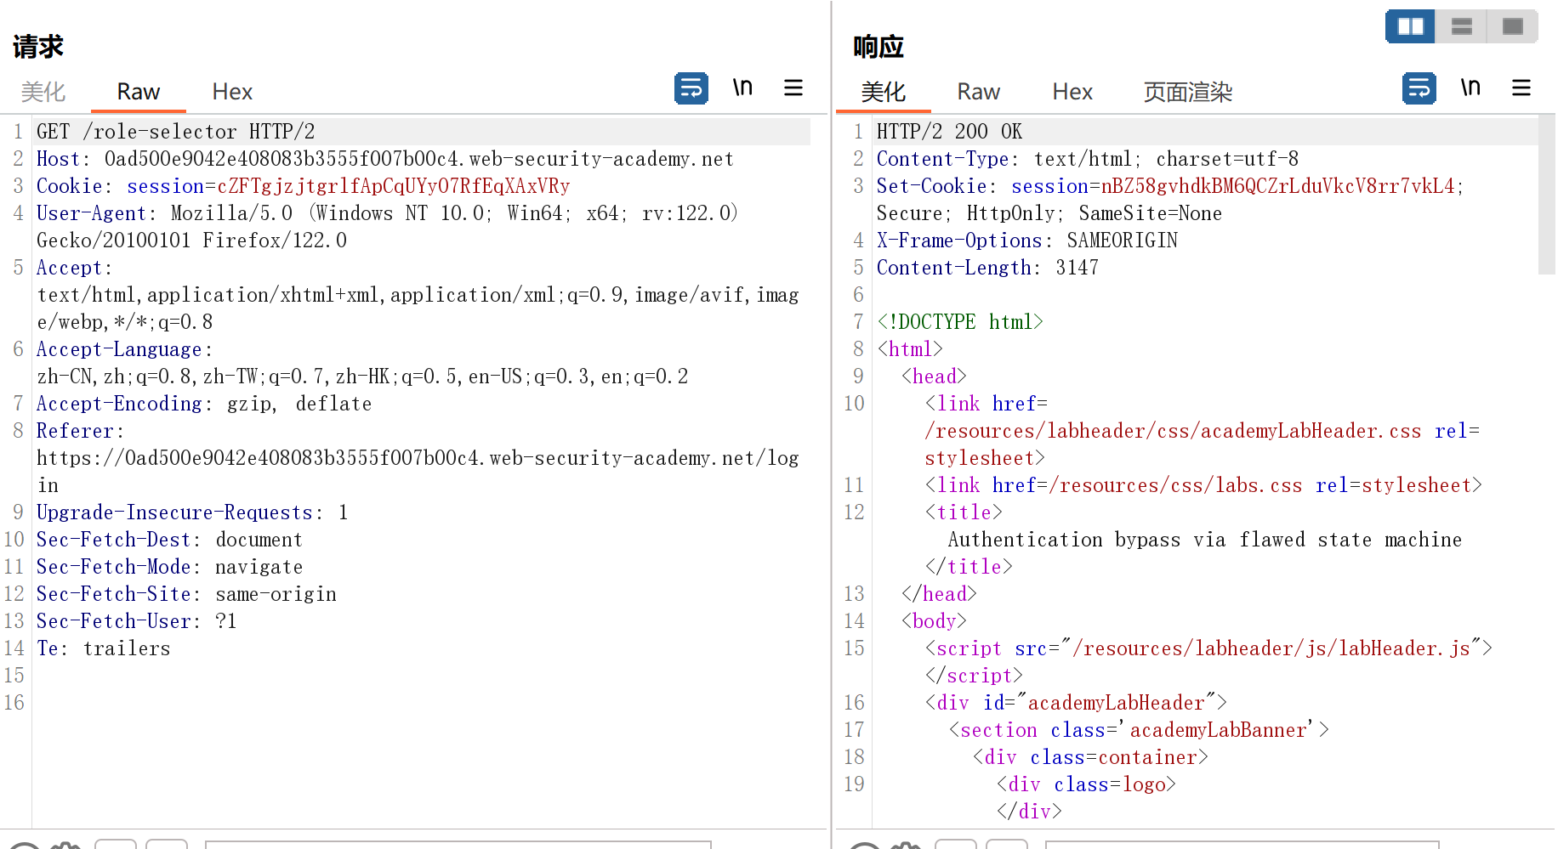Toggle word wrap icon in response panel
The image size is (1558, 849).
[x=1419, y=88]
